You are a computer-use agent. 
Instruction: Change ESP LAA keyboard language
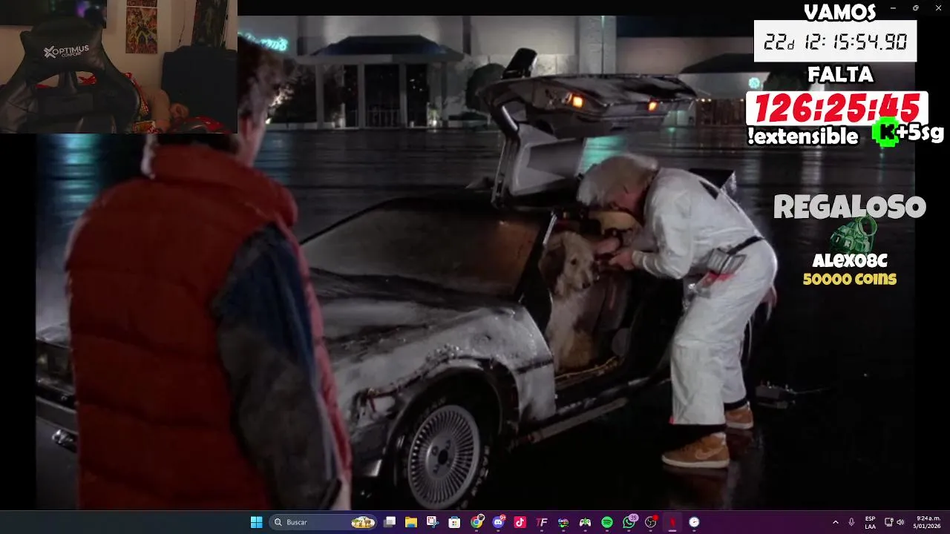[870, 522]
